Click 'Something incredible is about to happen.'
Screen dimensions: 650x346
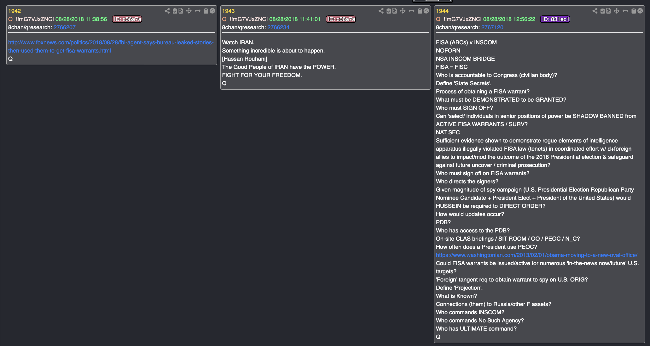tap(273, 51)
